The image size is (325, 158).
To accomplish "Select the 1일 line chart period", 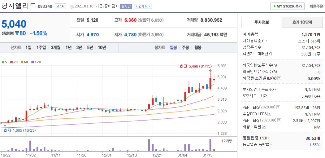I will click(28, 47).
